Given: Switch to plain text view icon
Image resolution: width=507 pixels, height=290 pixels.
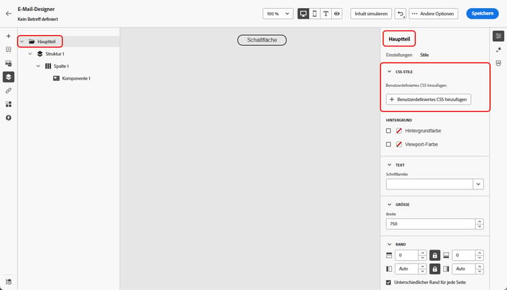Looking at the screenshot, I should pos(326,13).
